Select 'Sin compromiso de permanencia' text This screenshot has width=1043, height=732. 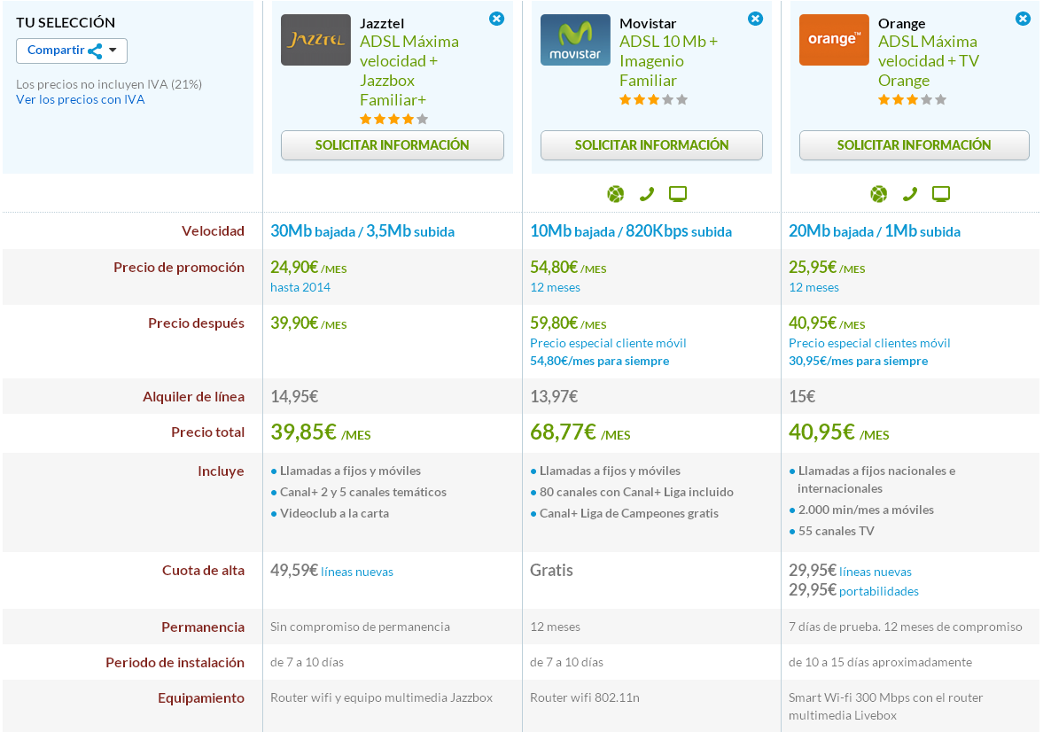pos(360,627)
